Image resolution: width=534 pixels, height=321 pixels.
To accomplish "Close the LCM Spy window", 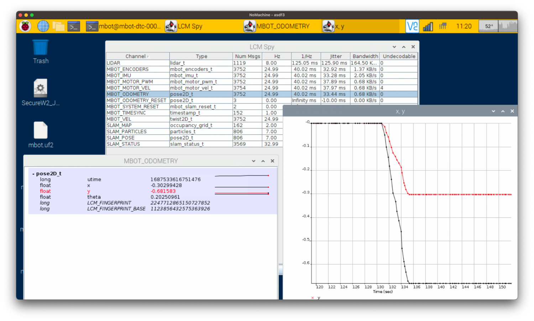I will (x=413, y=47).
